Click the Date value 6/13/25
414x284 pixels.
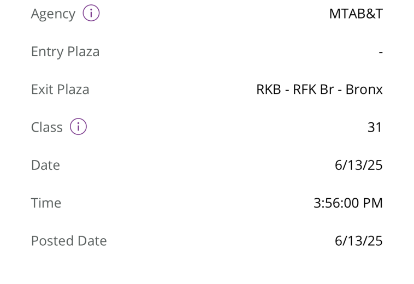[x=358, y=165]
